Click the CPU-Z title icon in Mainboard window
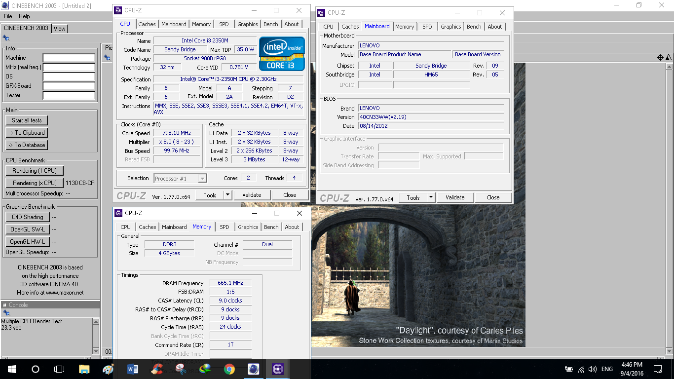 [x=321, y=13]
